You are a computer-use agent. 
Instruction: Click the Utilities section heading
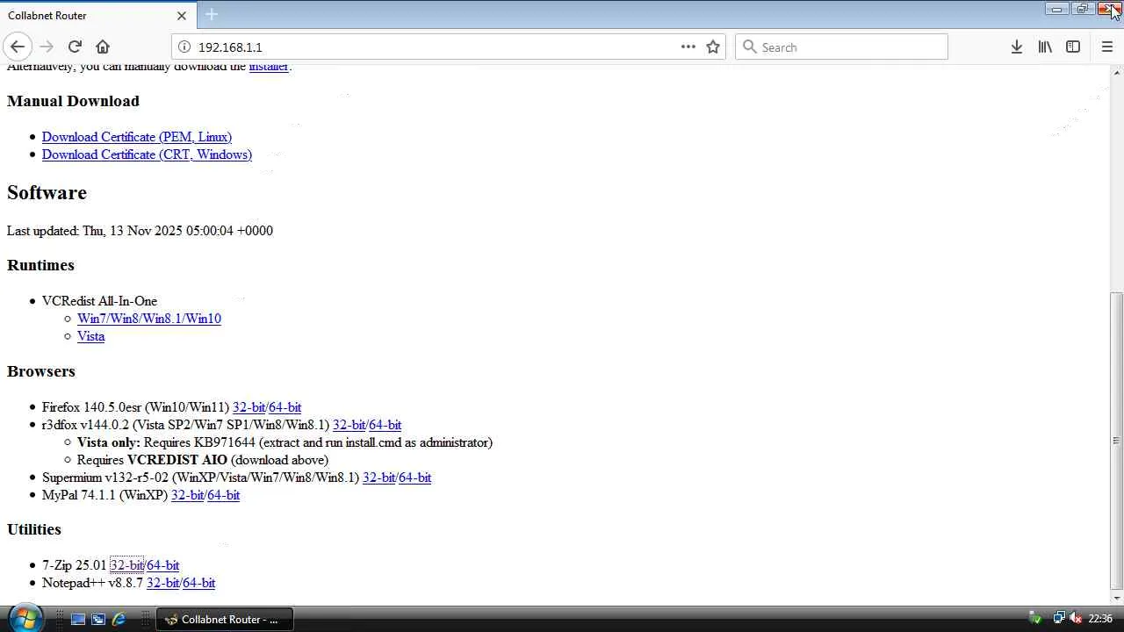[x=34, y=529]
